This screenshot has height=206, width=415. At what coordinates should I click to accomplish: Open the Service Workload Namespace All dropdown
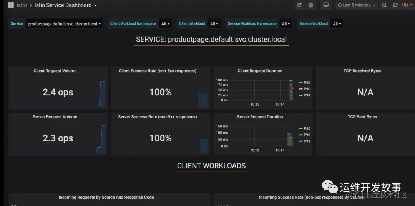coord(286,24)
